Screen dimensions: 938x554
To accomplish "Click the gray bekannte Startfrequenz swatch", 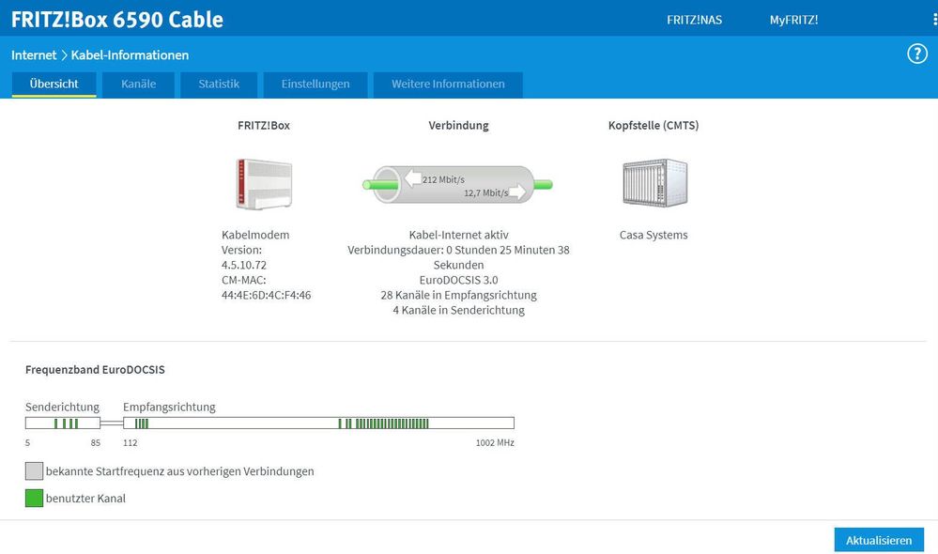I will (x=34, y=470).
